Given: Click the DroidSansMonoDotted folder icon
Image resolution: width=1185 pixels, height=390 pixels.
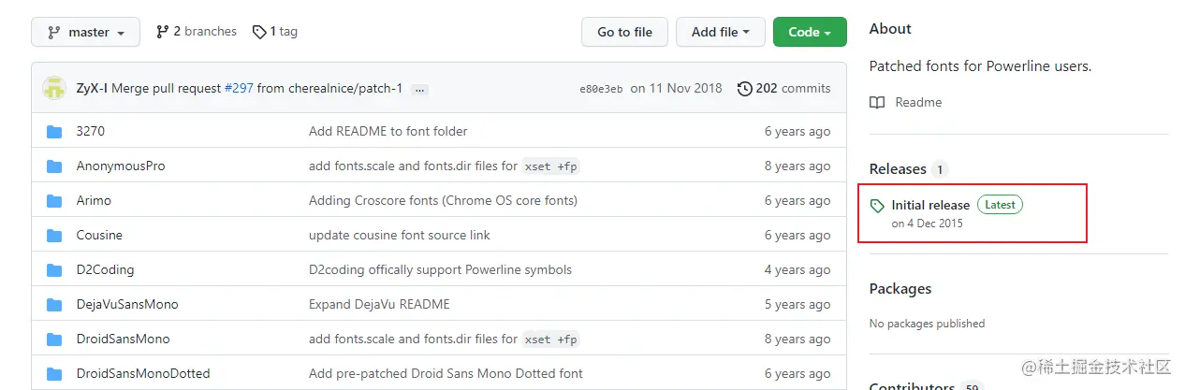Looking at the screenshot, I should tap(54, 374).
